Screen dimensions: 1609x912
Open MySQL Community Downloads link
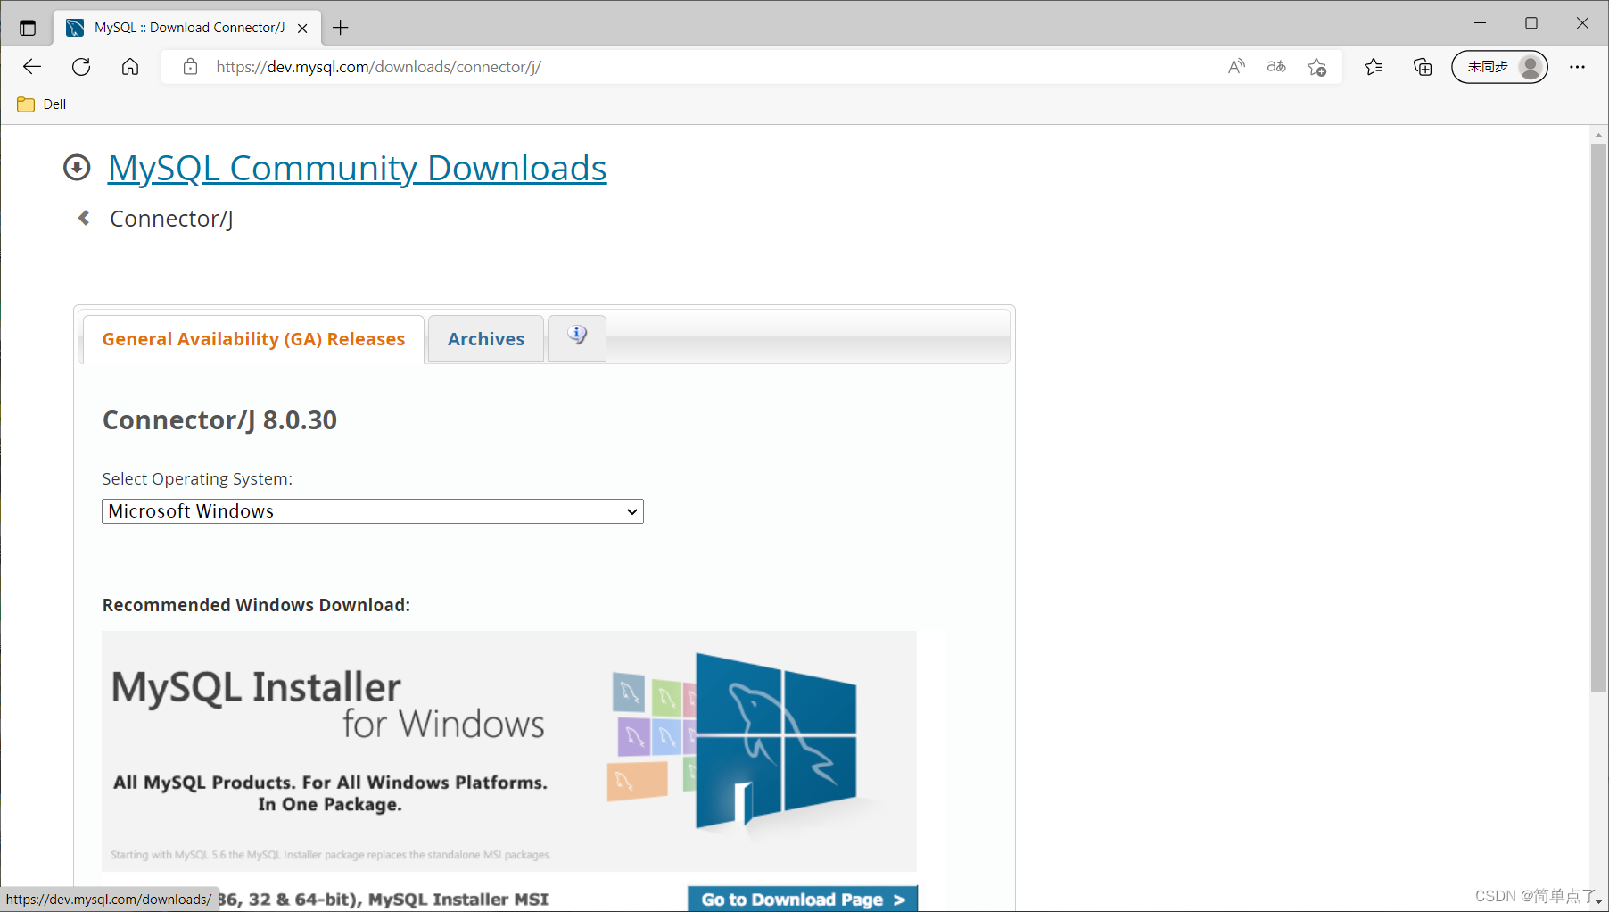point(357,169)
